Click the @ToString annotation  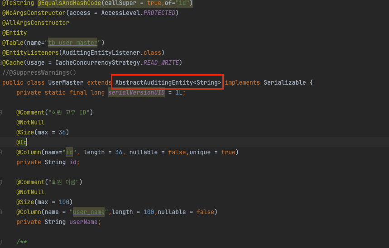coord(18,3)
